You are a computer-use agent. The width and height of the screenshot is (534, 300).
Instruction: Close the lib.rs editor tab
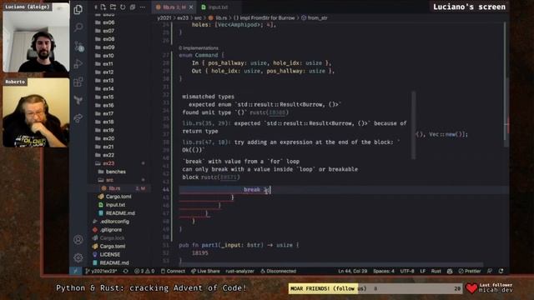tap(191, 7)
